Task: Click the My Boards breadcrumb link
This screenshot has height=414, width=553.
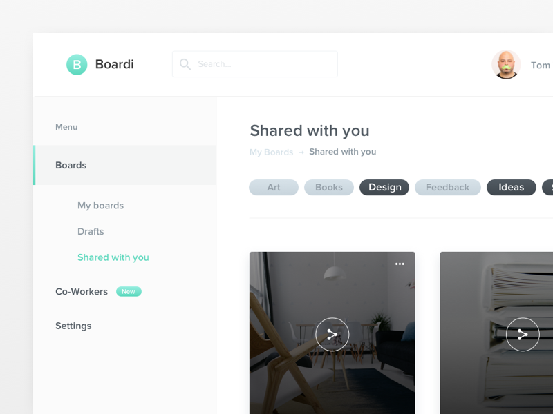Action: pos(271,152)
